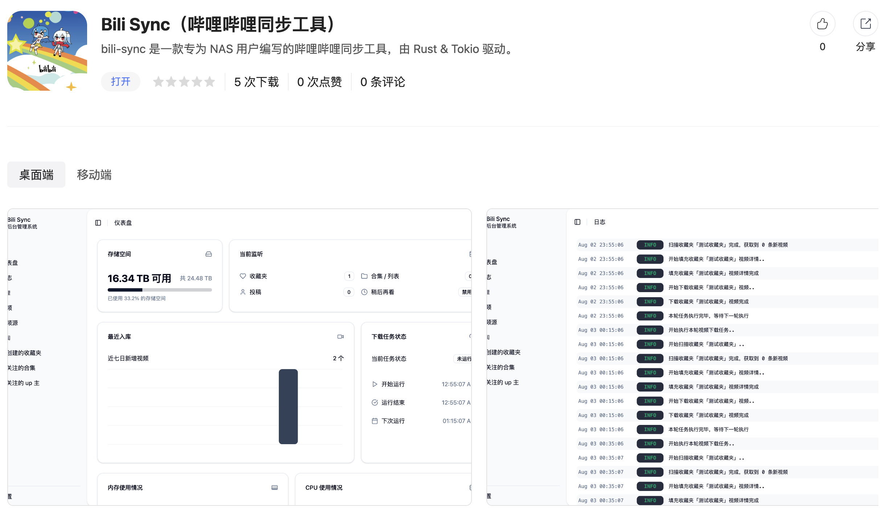Click the storage usage progress bar
Image resolution: width=890 pixels, height=516 pixels.
(x=160, y=290)
